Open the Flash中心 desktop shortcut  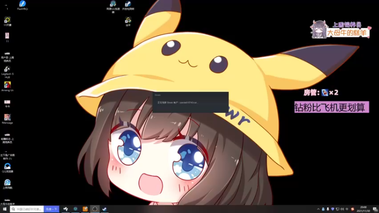(x=22, y=5)
